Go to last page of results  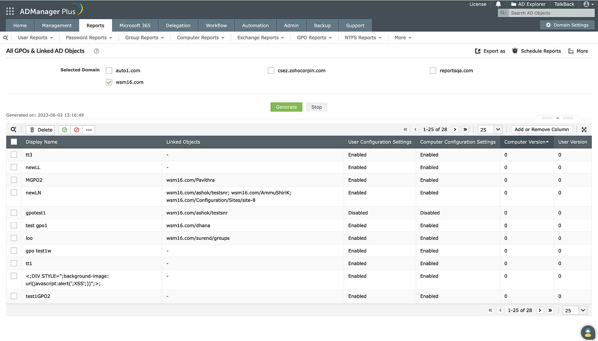465,130
